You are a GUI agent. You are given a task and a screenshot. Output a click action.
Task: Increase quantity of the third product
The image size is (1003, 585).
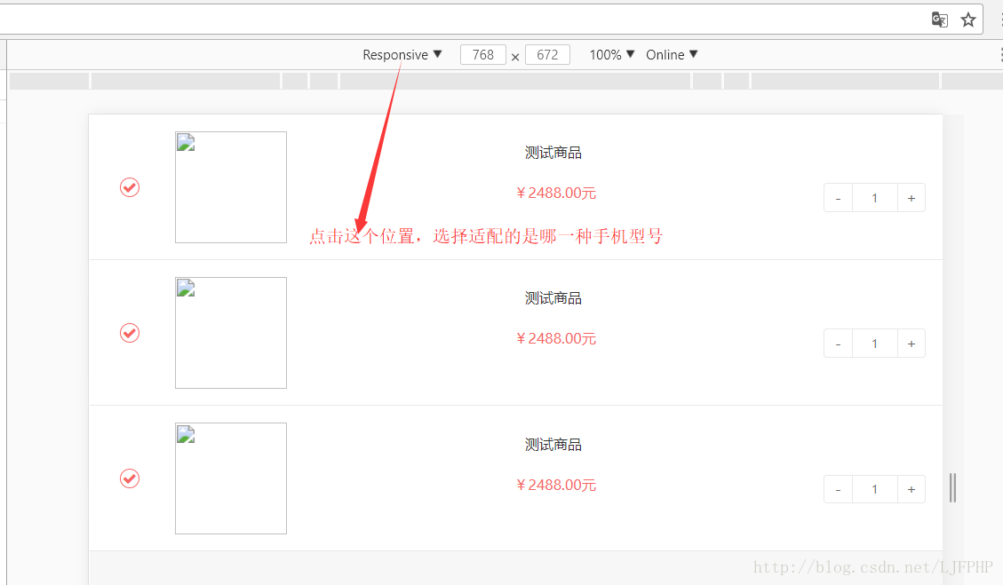[911, 490]
